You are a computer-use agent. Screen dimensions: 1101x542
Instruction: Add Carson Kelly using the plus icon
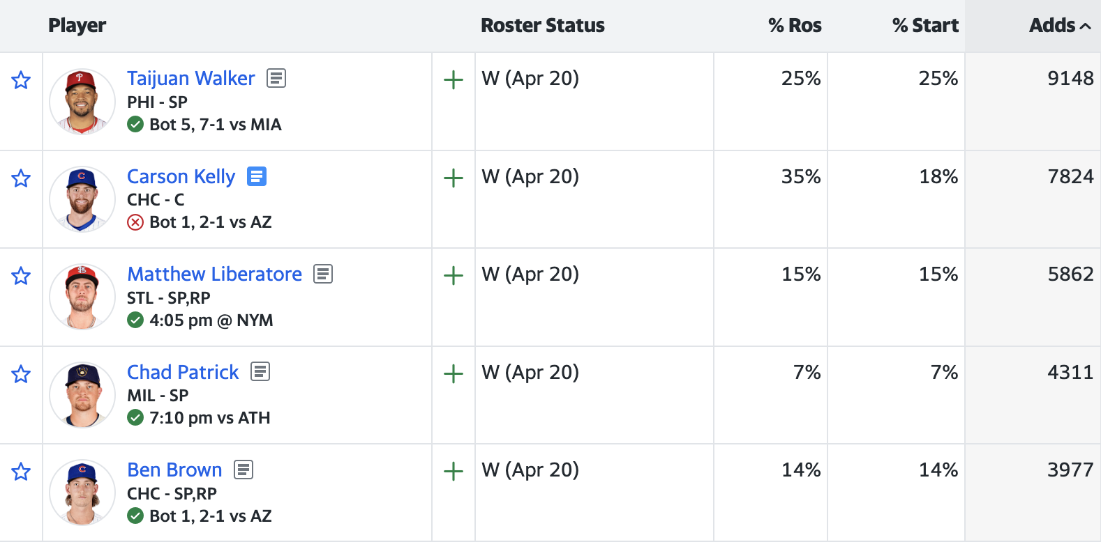(454, 178)
